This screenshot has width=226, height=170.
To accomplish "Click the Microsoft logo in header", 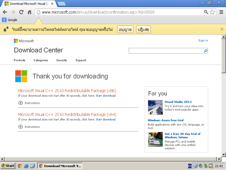I will coord(24,41).
